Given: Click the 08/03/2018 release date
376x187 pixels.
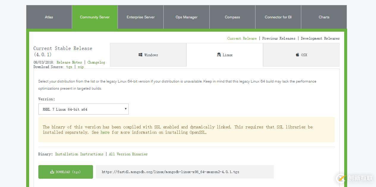Looking at the screenshot, I should [44, 62].
